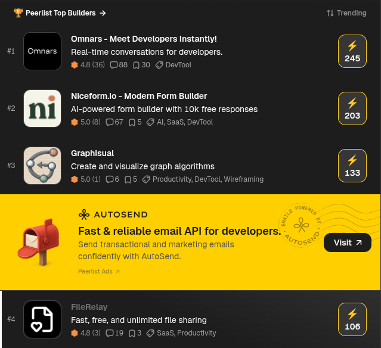Click Graphisual rating star icon
Viewport: 381px width, 348px height.
75,179
